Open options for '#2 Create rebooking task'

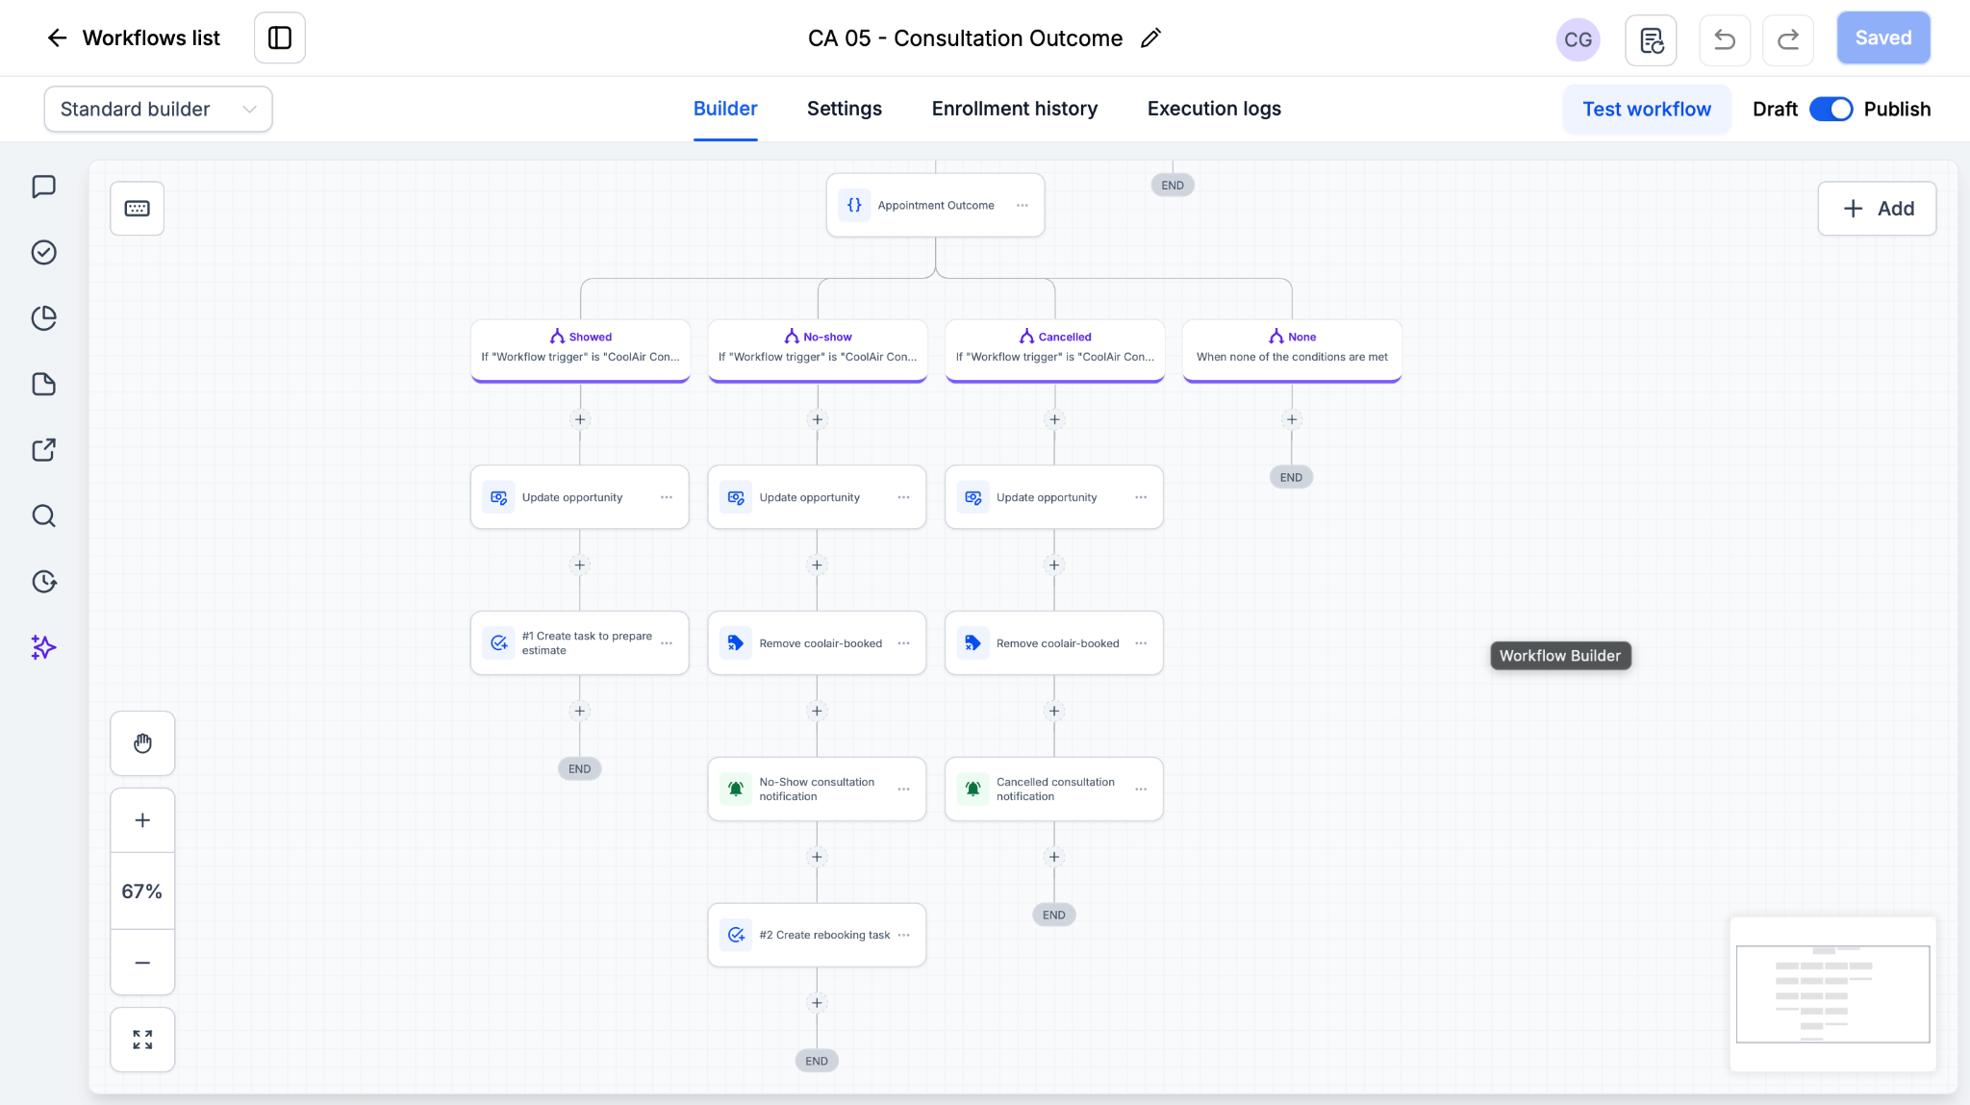coord(904,935)
